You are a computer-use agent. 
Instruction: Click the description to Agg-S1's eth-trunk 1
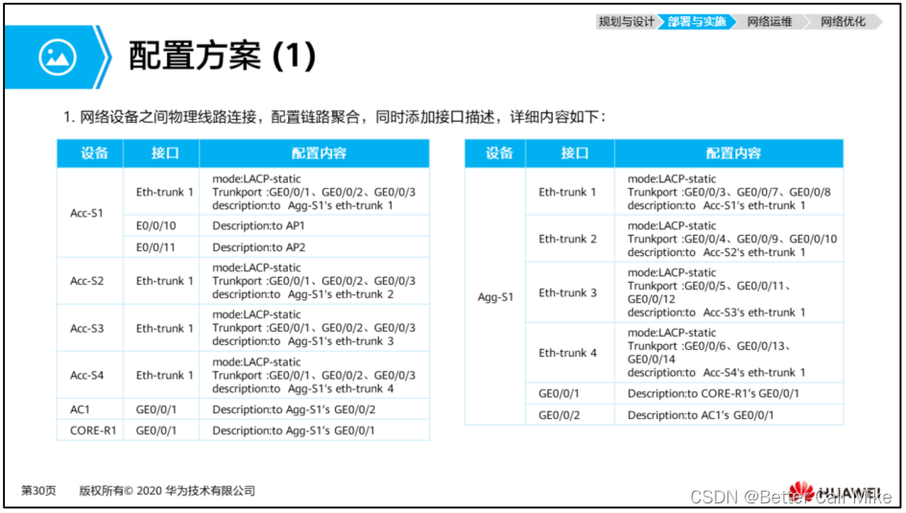pos(302,206)
